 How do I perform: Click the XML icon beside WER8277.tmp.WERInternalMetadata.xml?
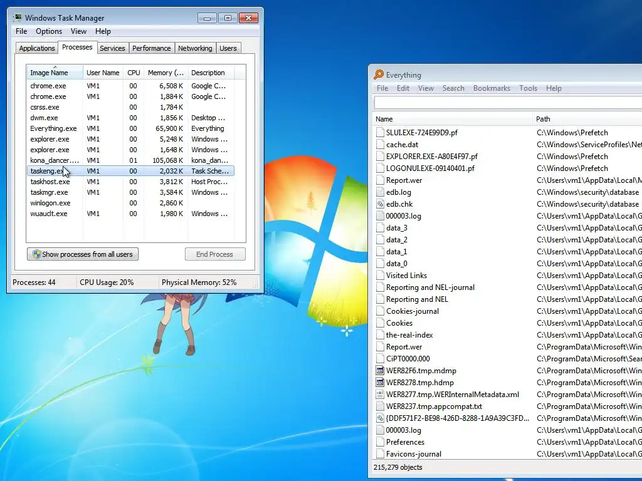coord(380,395)
